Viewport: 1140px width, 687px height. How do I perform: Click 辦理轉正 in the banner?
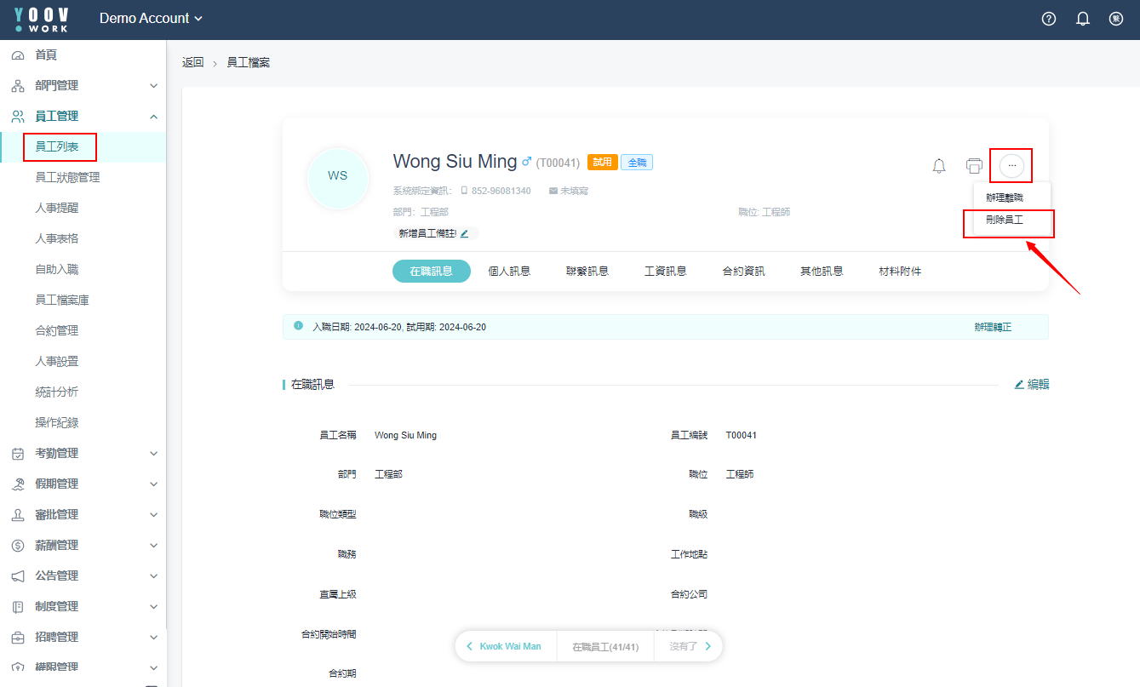(994, 327)
